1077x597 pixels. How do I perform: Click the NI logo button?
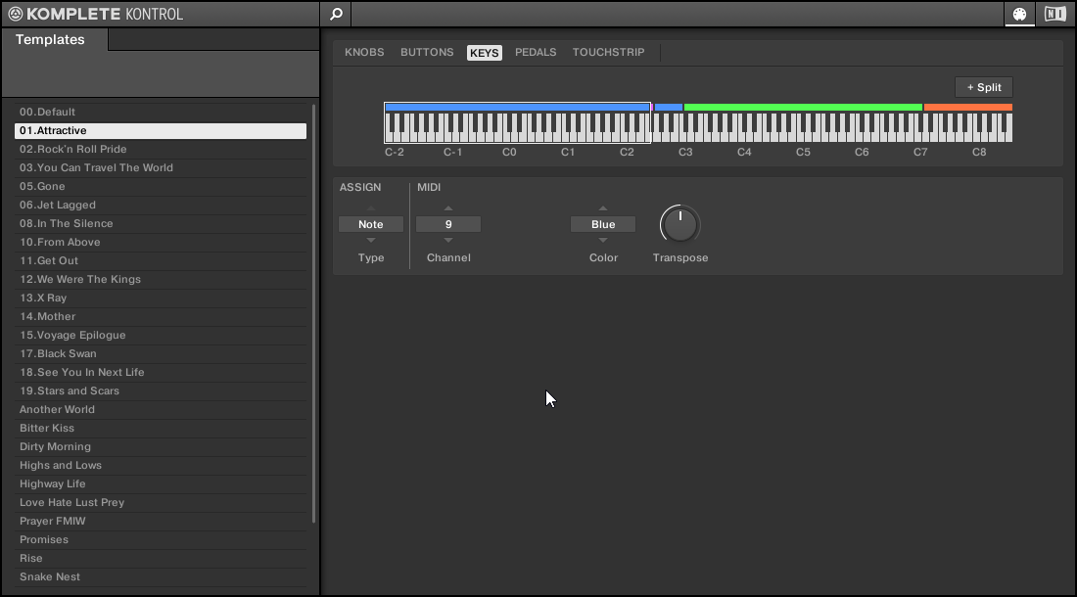pos(1055,14)
